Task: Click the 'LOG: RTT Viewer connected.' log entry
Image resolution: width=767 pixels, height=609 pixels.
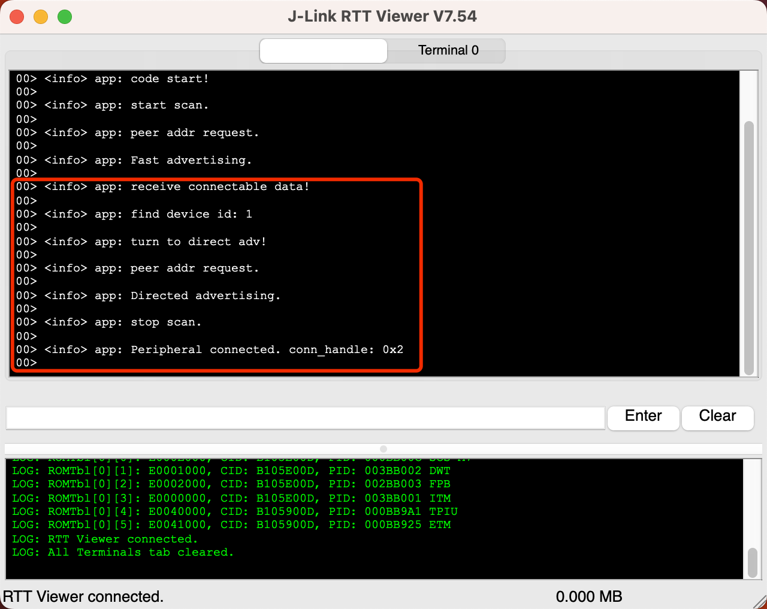Action: tap(105, 539)
